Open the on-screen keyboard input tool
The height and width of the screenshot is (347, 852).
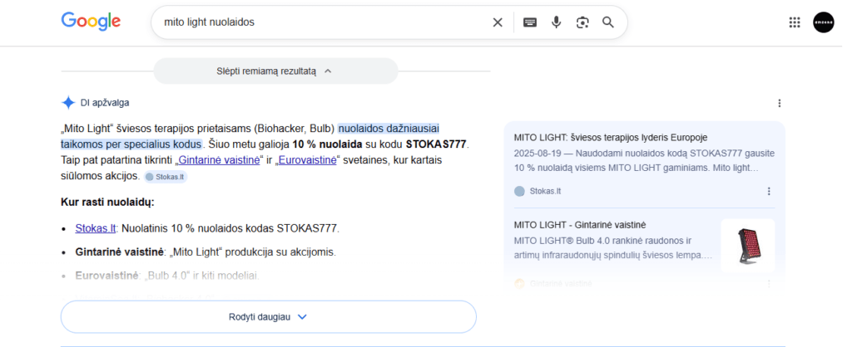(530, 22)
